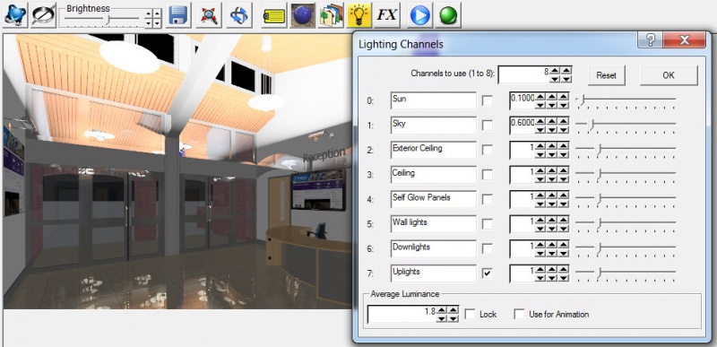This screenshot has width=717, height=347.
Task: Click the Reset button
Action: coord(607,75)
